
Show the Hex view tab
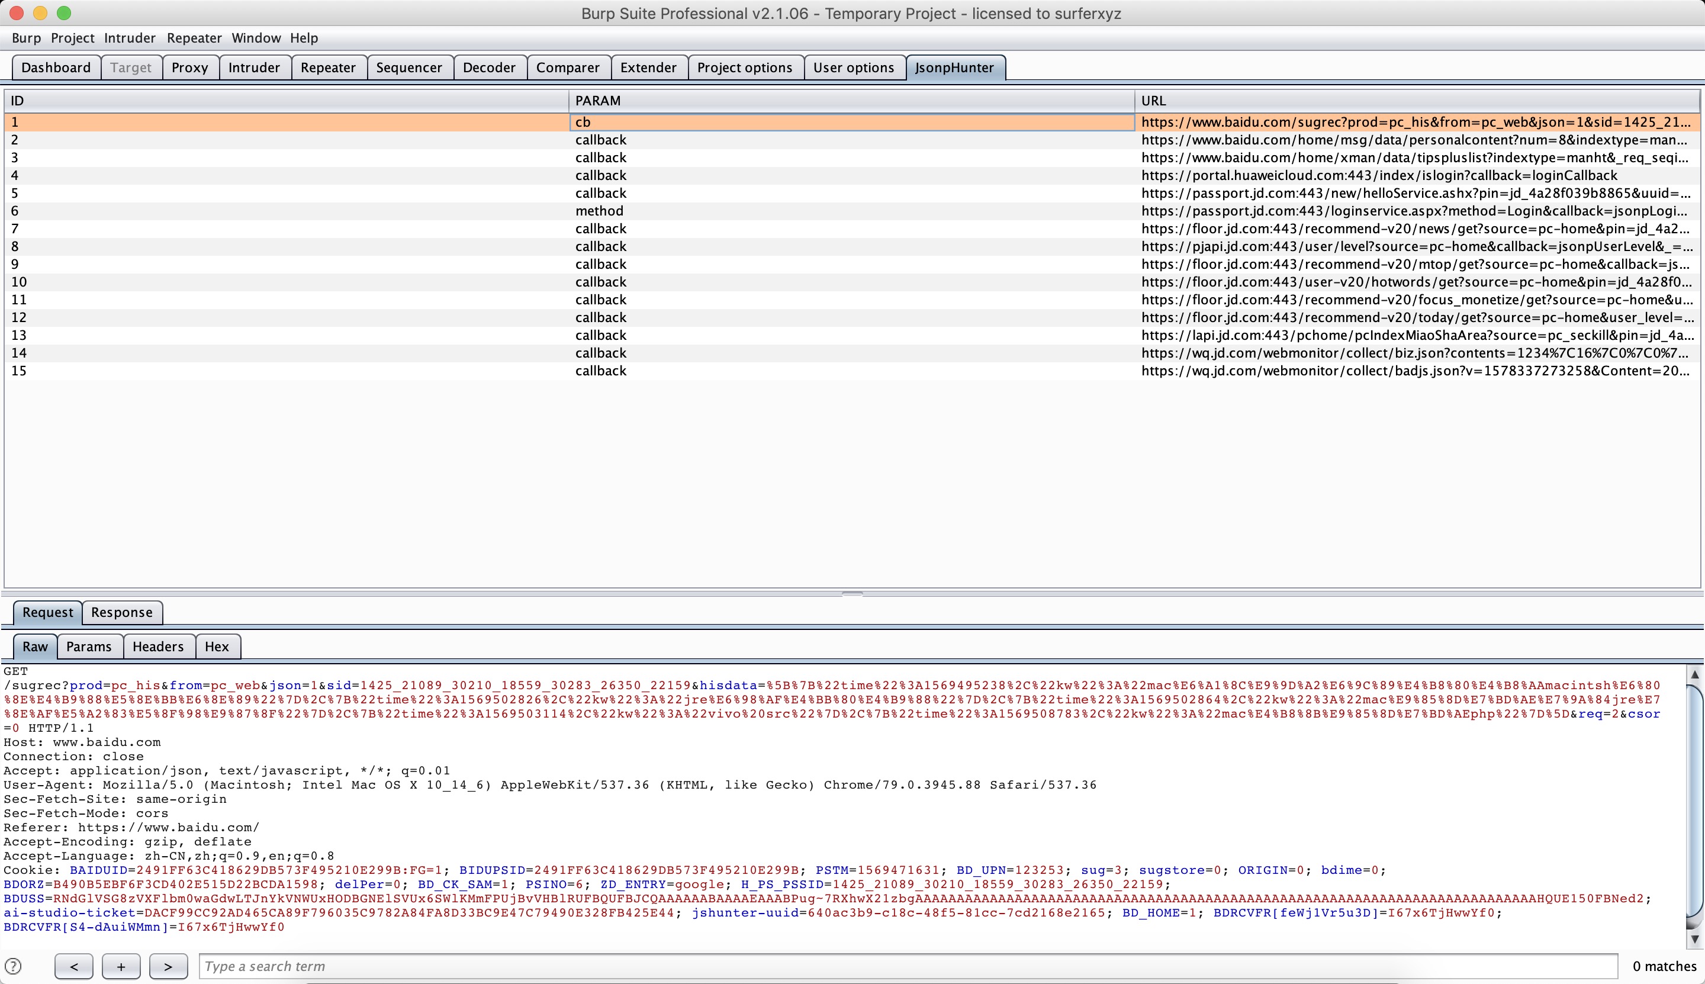pos(216,646)
